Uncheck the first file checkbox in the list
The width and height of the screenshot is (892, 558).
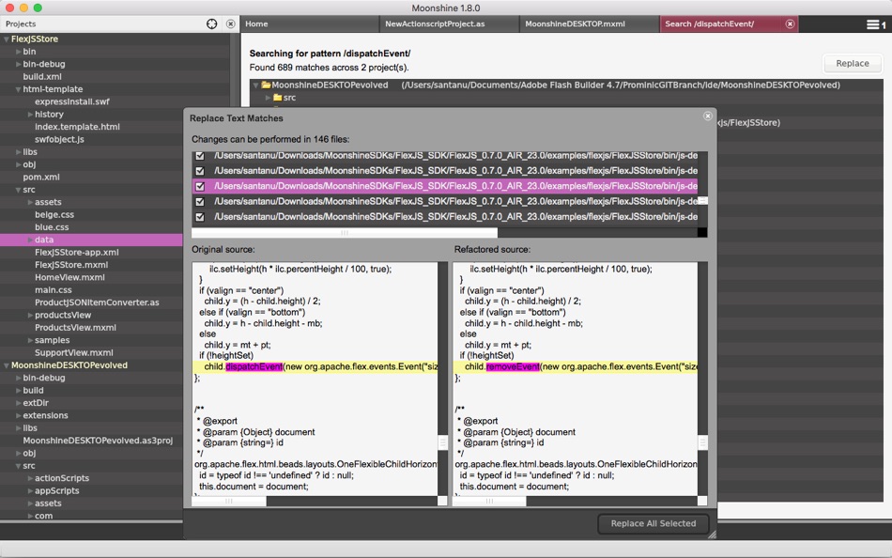(x=200, y=155)
